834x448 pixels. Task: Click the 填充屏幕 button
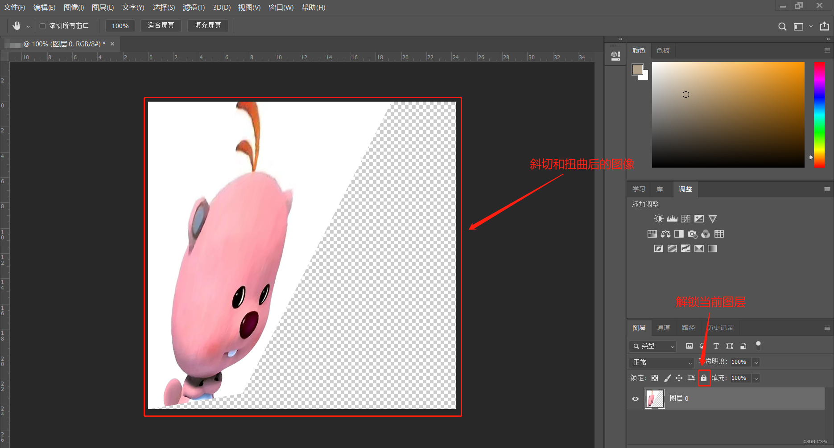click(x=208, y=25)
